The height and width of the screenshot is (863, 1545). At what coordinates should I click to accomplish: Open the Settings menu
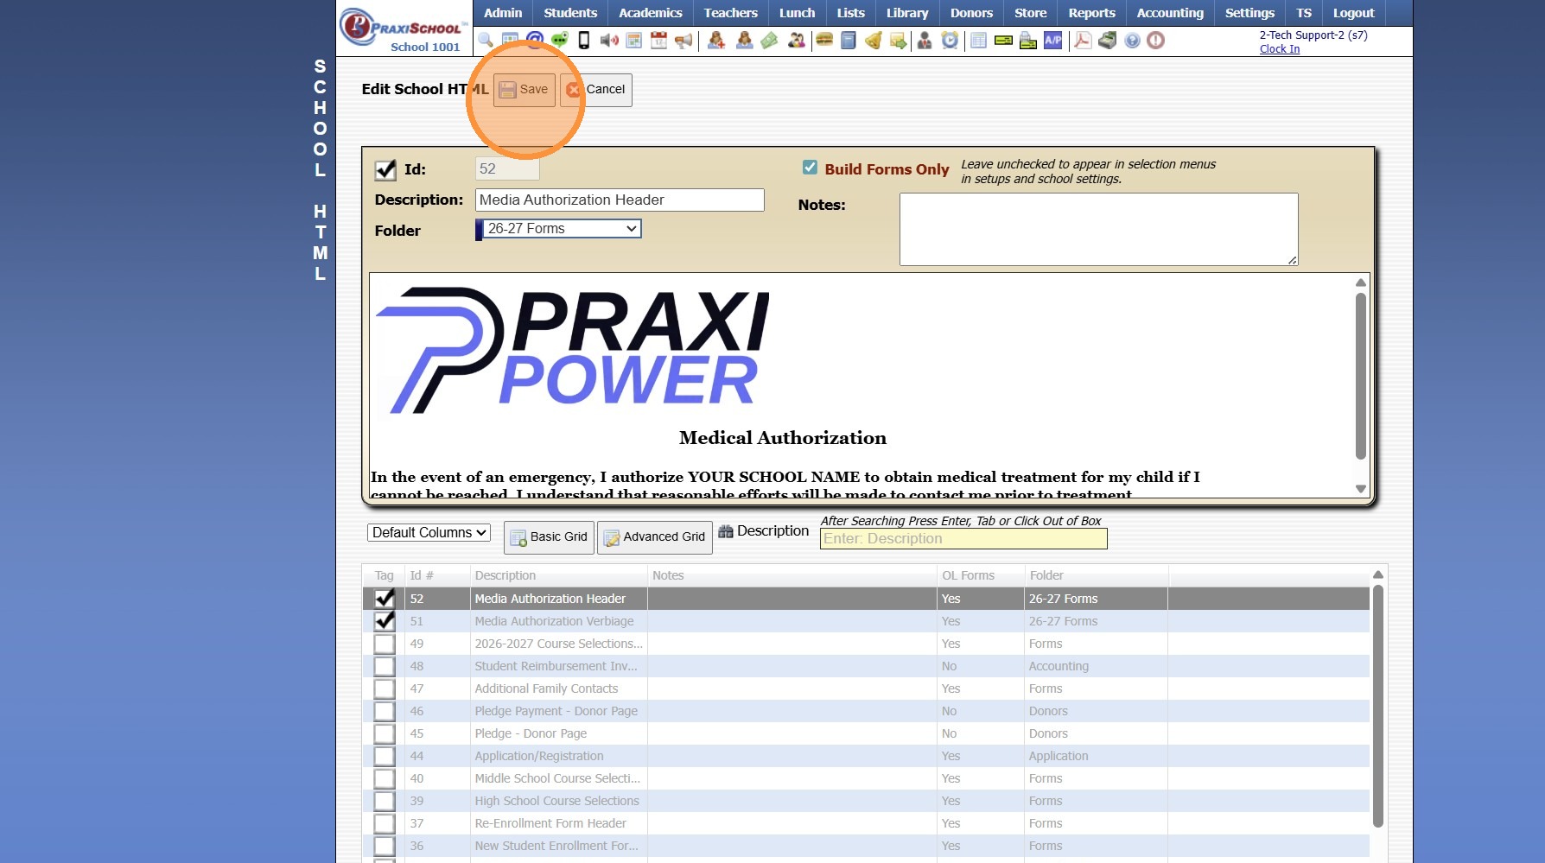coord(1249,13)
